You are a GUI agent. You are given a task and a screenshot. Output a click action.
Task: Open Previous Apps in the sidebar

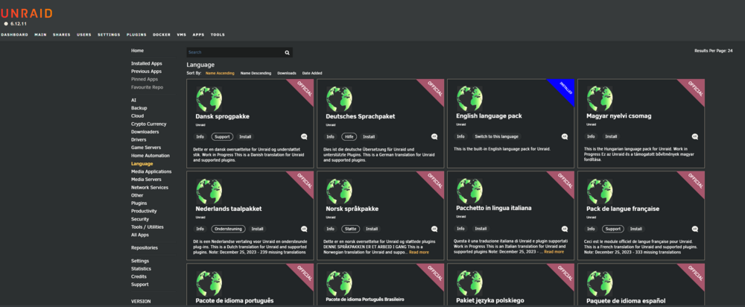click(146, 72)
